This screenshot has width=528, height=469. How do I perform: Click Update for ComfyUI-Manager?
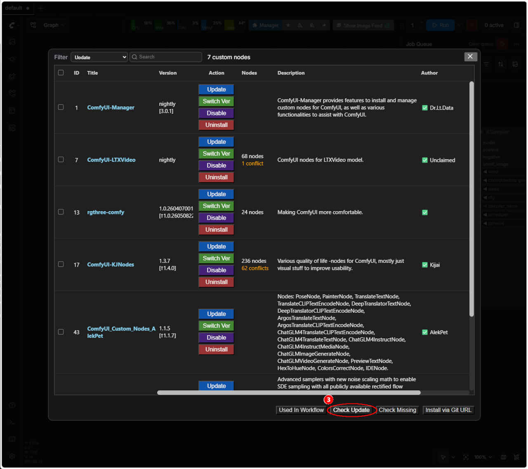click(x=216, y=89)
